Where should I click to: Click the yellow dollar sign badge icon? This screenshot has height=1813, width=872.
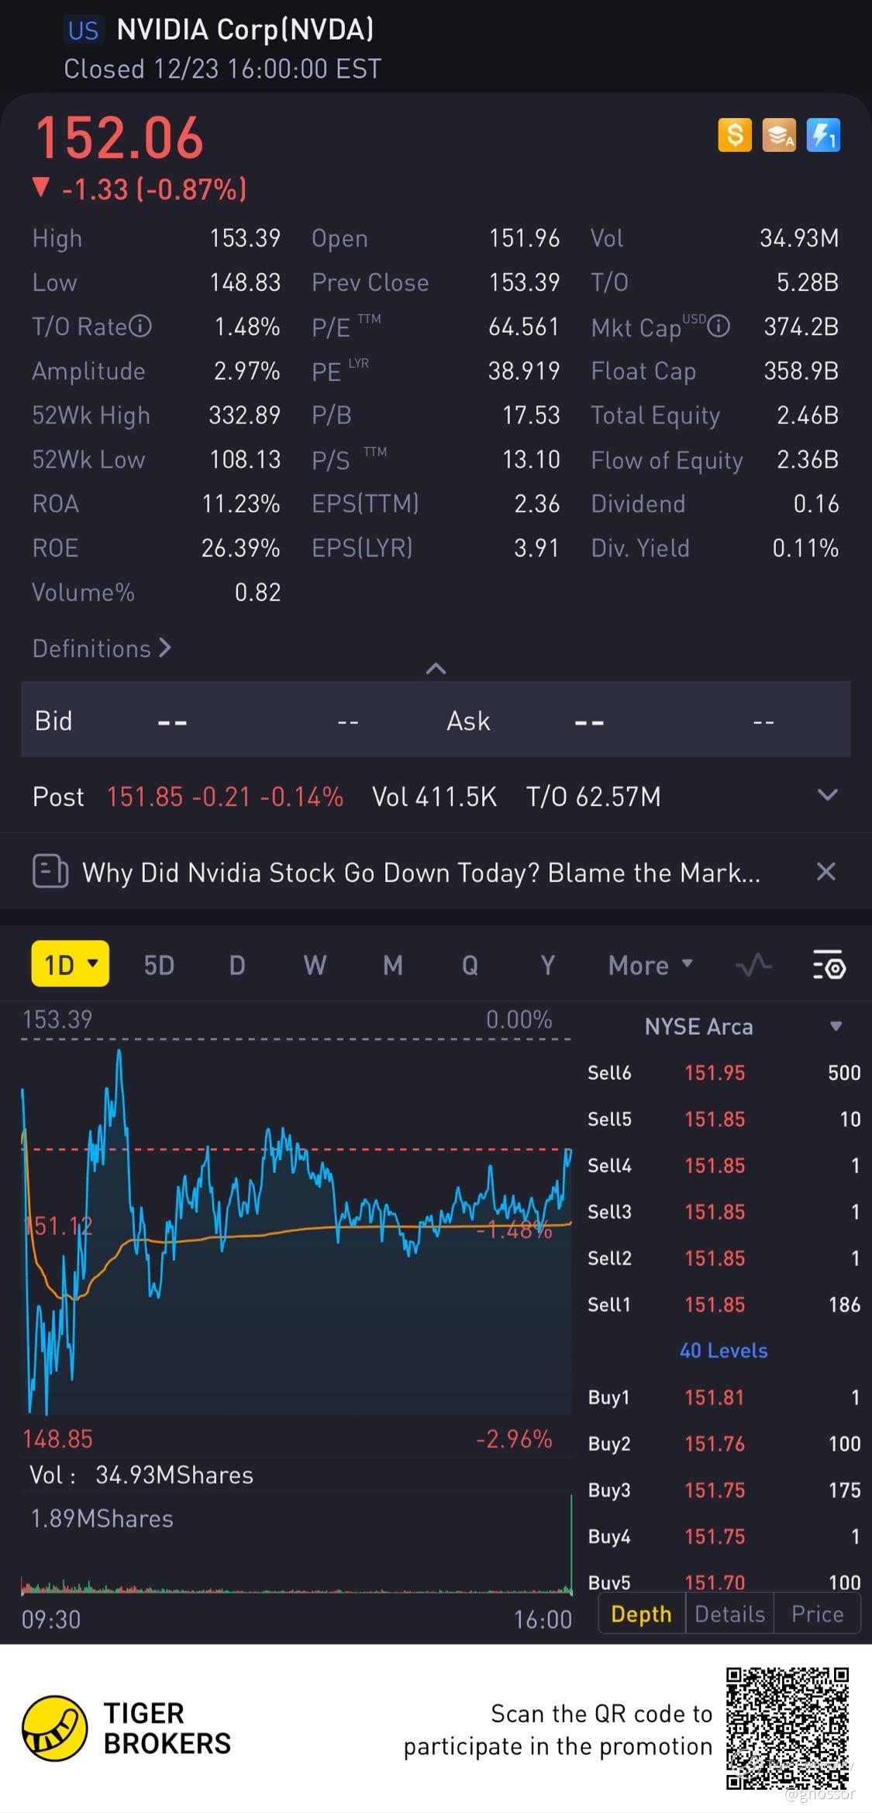734,136
